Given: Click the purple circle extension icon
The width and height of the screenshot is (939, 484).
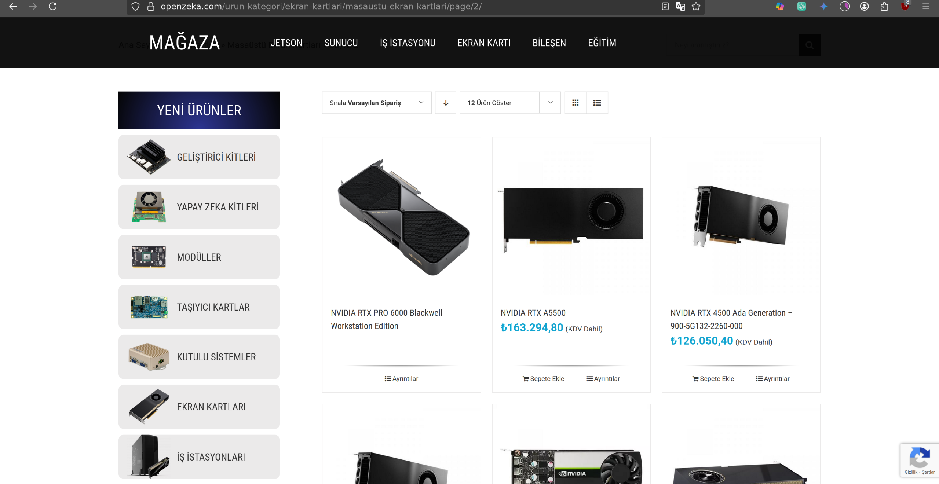Looking at the screenshot, I should pos(845,6).
